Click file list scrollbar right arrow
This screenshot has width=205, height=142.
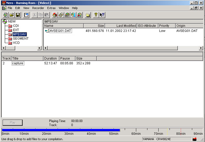click(x=201, y=48)
